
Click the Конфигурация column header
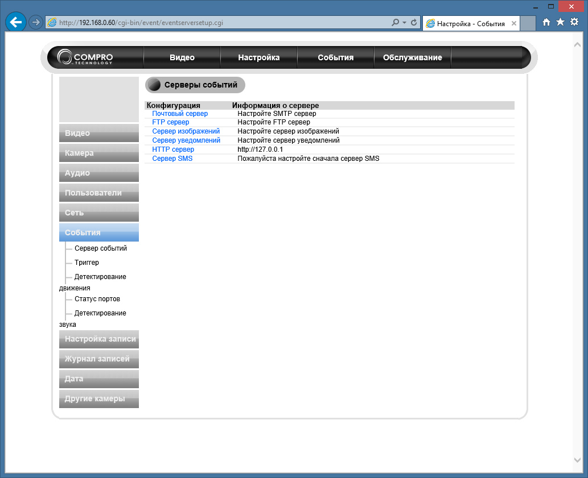click(x=173, y=106)
